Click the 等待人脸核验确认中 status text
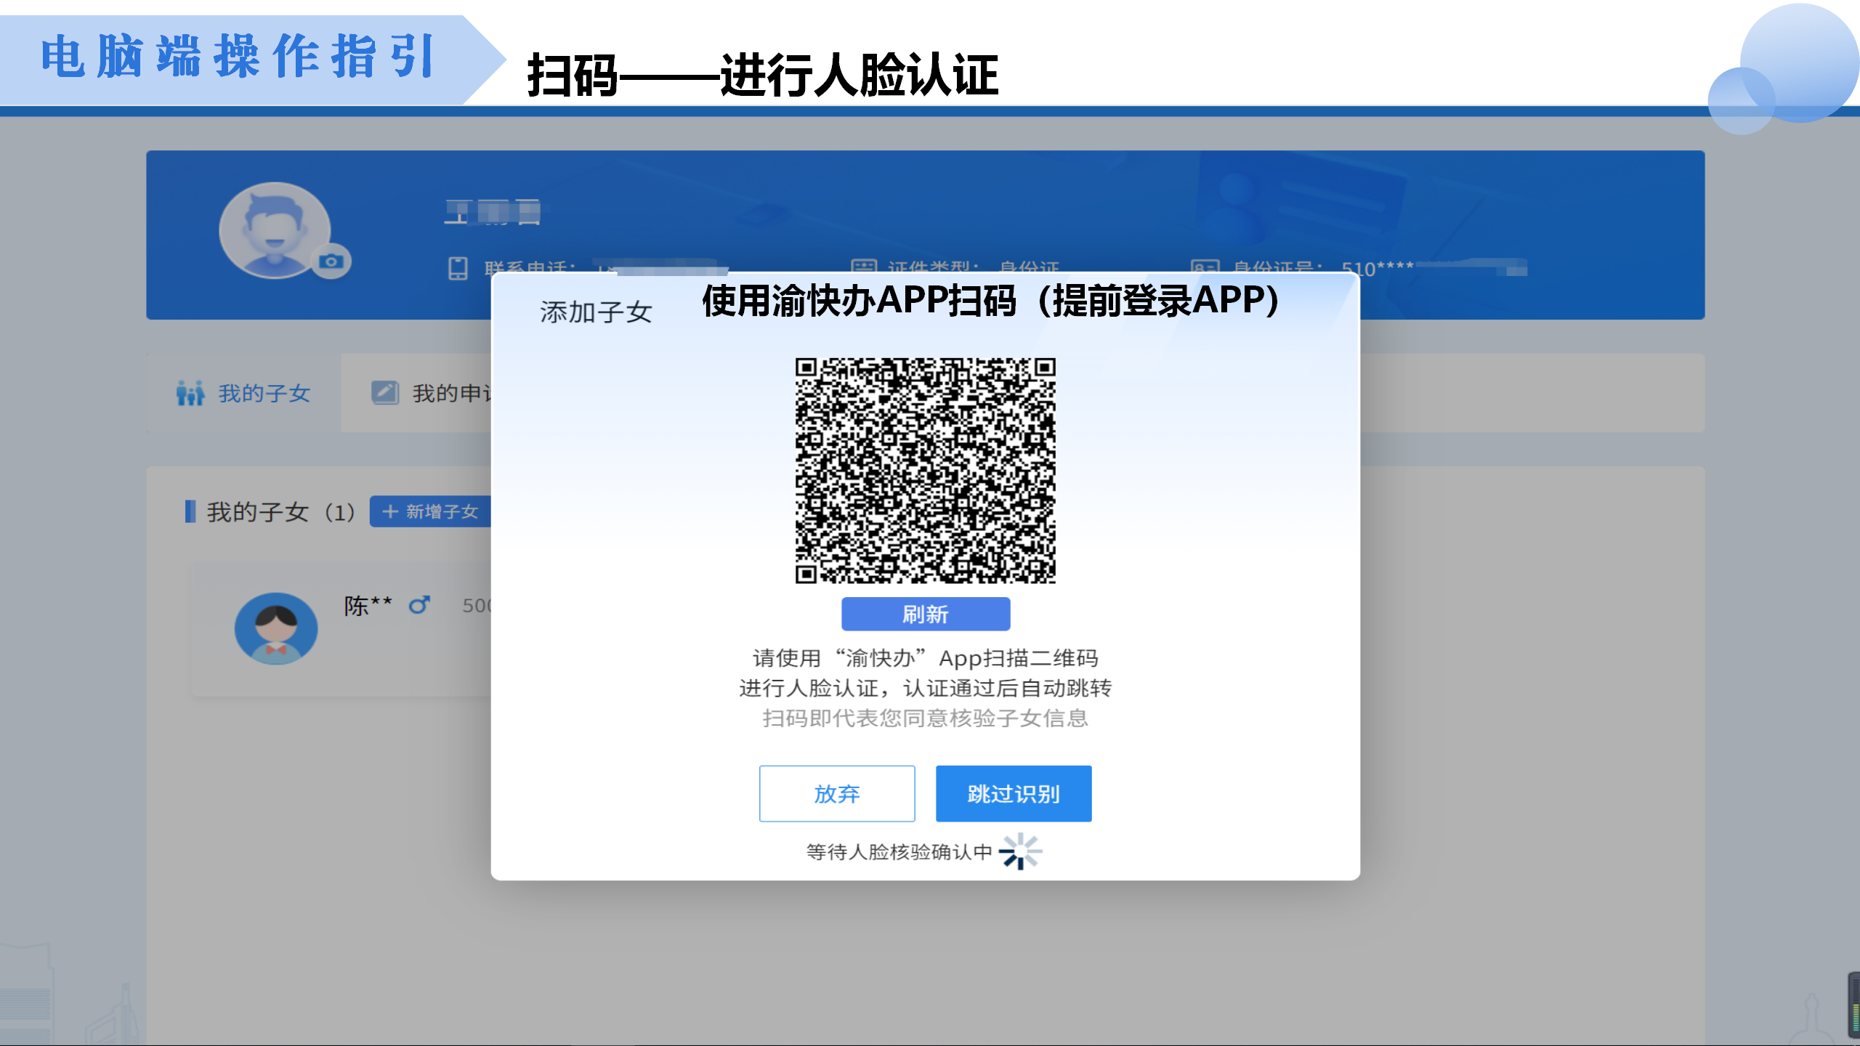1860x1046 pixels. [899, 851]
